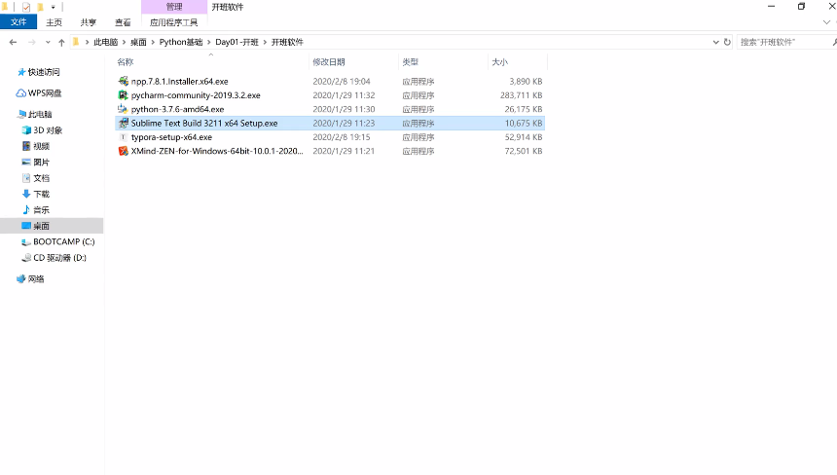This screenshot has height=475, width=837.
Task: Sort by the 大小 size column header
Action: (517, 62)
